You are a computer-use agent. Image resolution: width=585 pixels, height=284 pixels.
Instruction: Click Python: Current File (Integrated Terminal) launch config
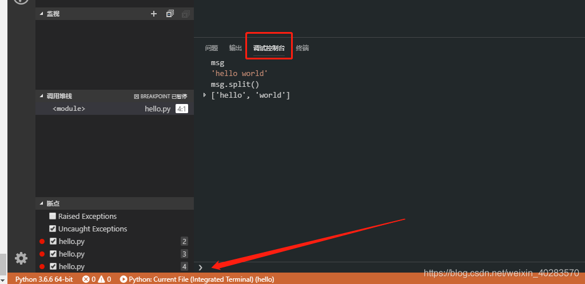pos(201,279)
